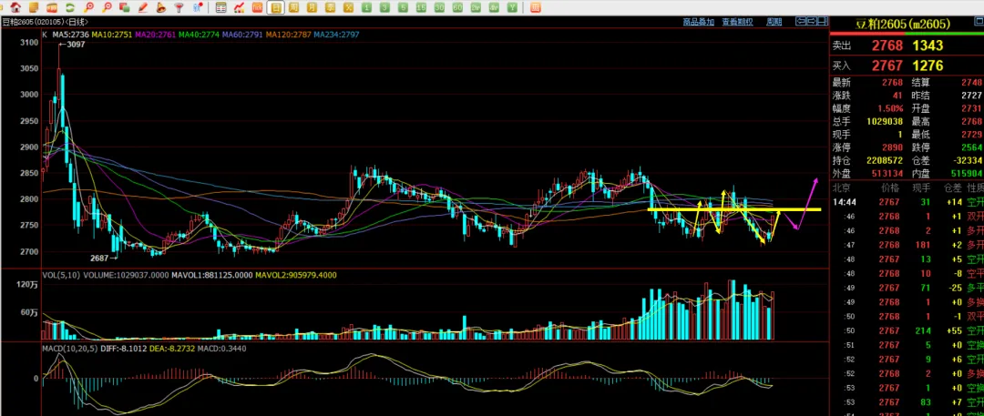Click the chart panel maximize square
Viewport: 984px width, 416px height.
(822, 21)
